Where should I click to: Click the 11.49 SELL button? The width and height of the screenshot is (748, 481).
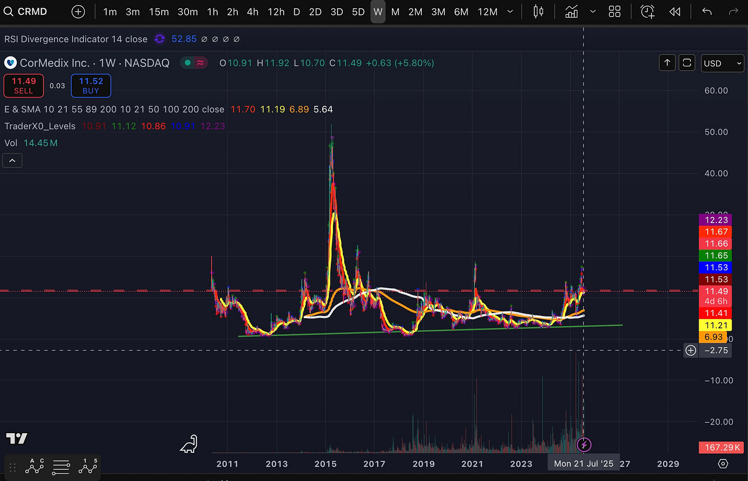pos(24,86)
